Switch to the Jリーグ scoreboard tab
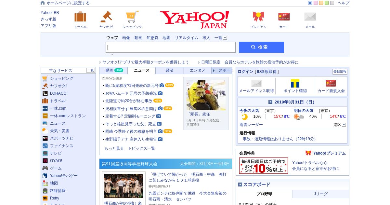 (x=321, y=194)
